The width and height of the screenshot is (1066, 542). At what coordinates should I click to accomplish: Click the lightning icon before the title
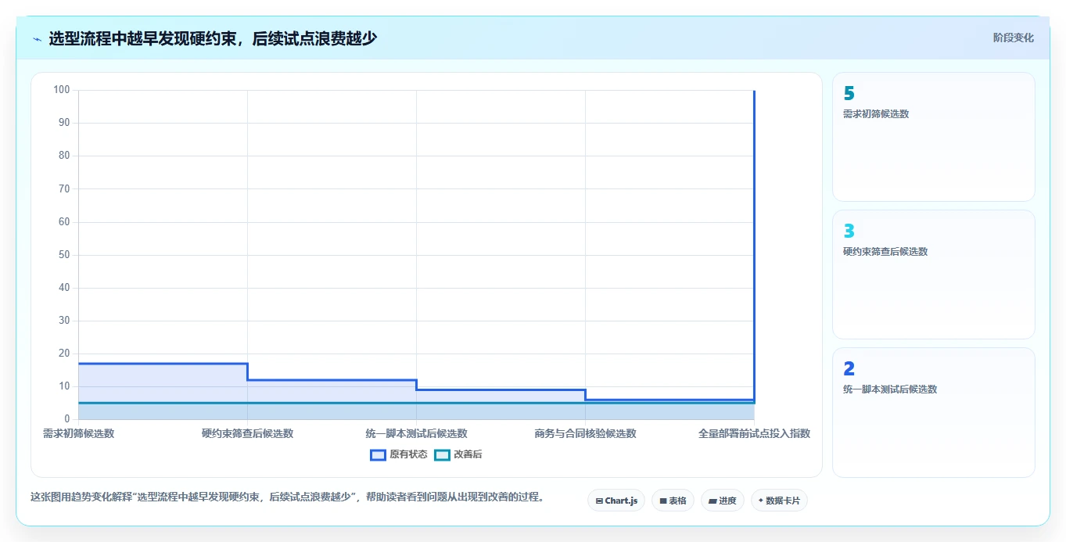coord(37,38)
